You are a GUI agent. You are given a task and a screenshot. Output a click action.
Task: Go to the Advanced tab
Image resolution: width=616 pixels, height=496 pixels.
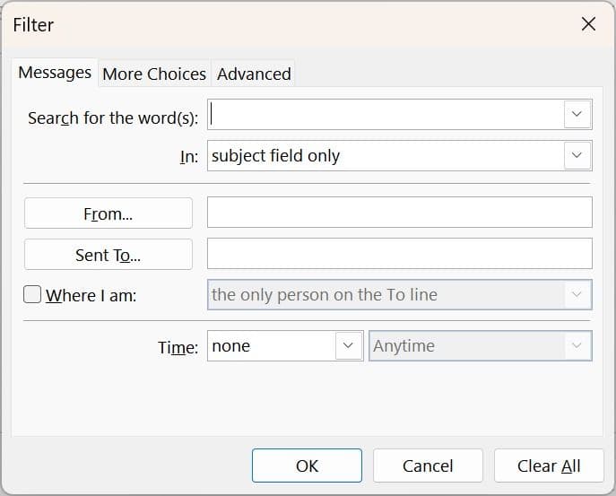(x=254, y=74)
